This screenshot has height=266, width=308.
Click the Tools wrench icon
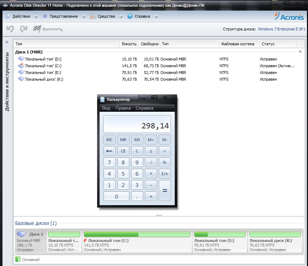(x=93, y=16)
